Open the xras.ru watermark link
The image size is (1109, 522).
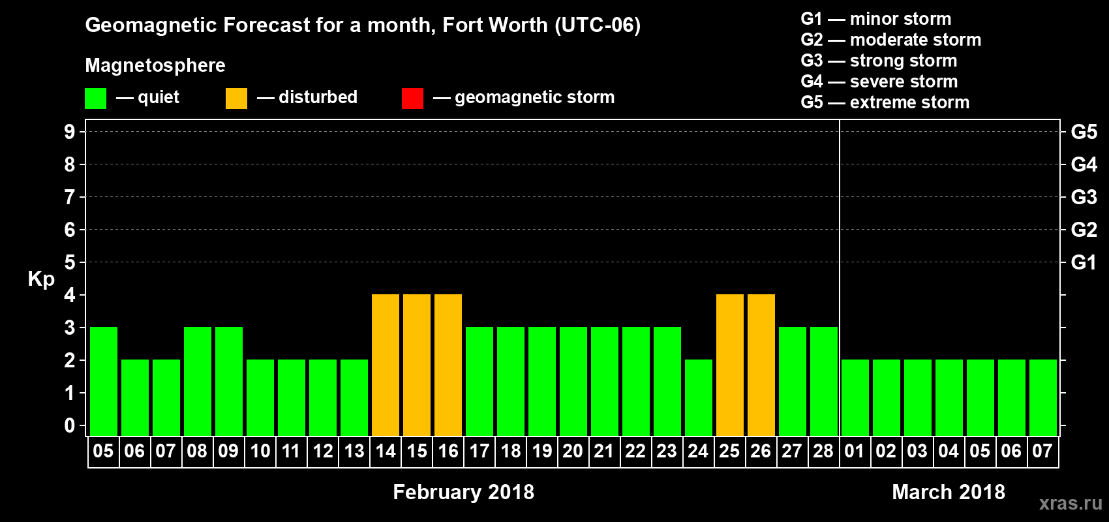pyautogui.click(x=1071, y=502)
